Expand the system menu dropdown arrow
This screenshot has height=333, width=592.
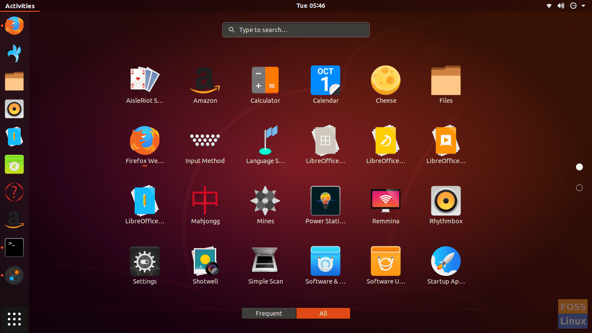click(x=583, y=6)
